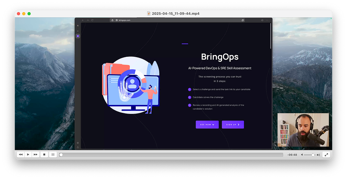This screenshot has height=179, width=347.
Task: Click the plus new-tab icon in the sidebar
Action: (78, 31)
